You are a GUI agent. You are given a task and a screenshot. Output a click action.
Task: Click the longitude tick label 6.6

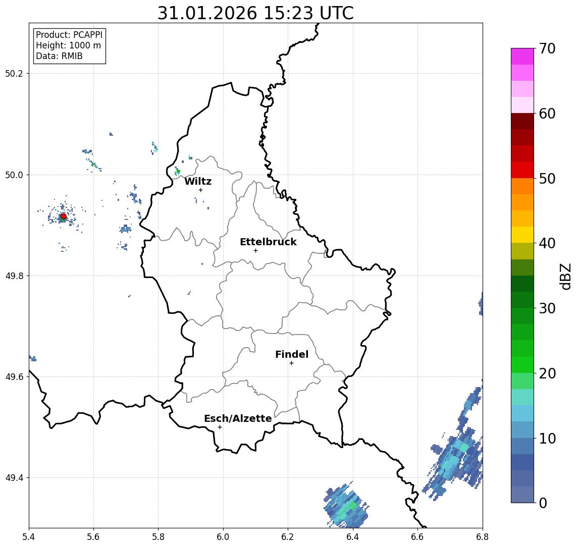click(x=417, y=537)
